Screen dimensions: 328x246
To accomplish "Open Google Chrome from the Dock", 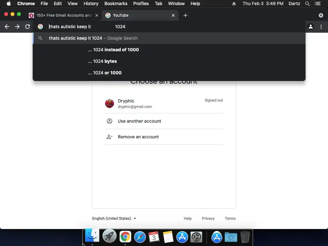I will pos(125,237).
